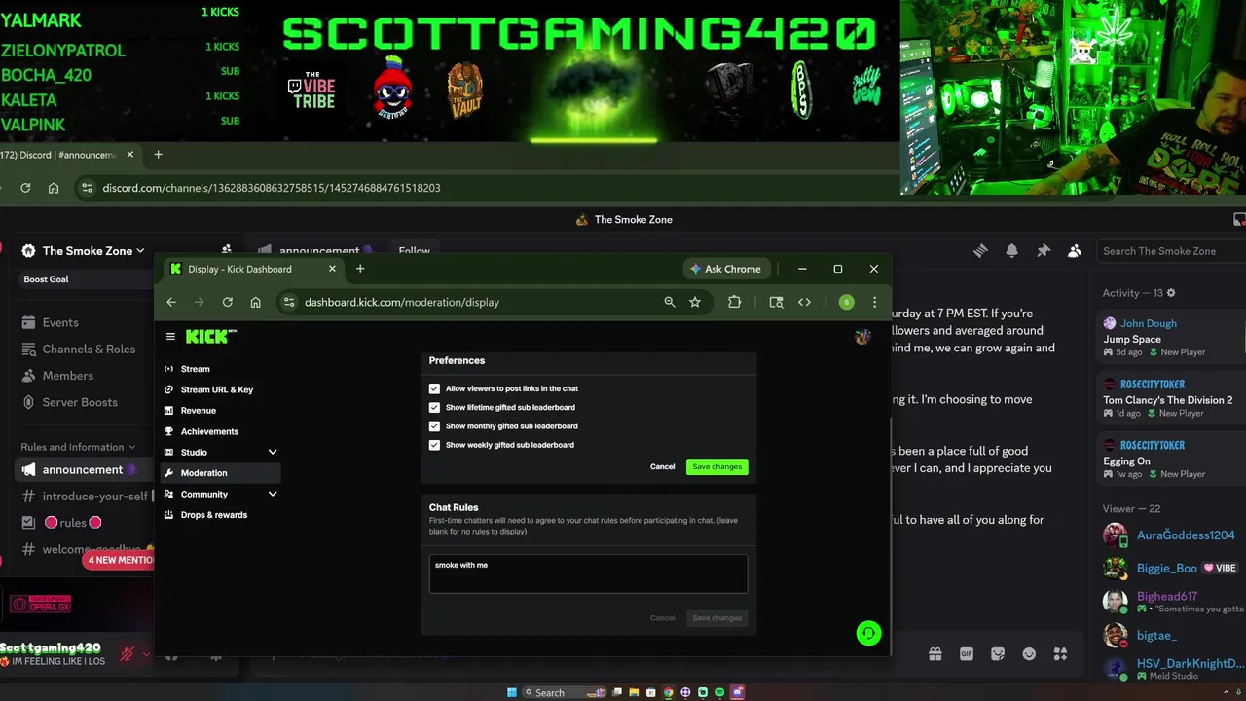This screenshot has width=1246, height=701.
Task: Open Activity settings gear in Discord
Action: [1171, 293]
